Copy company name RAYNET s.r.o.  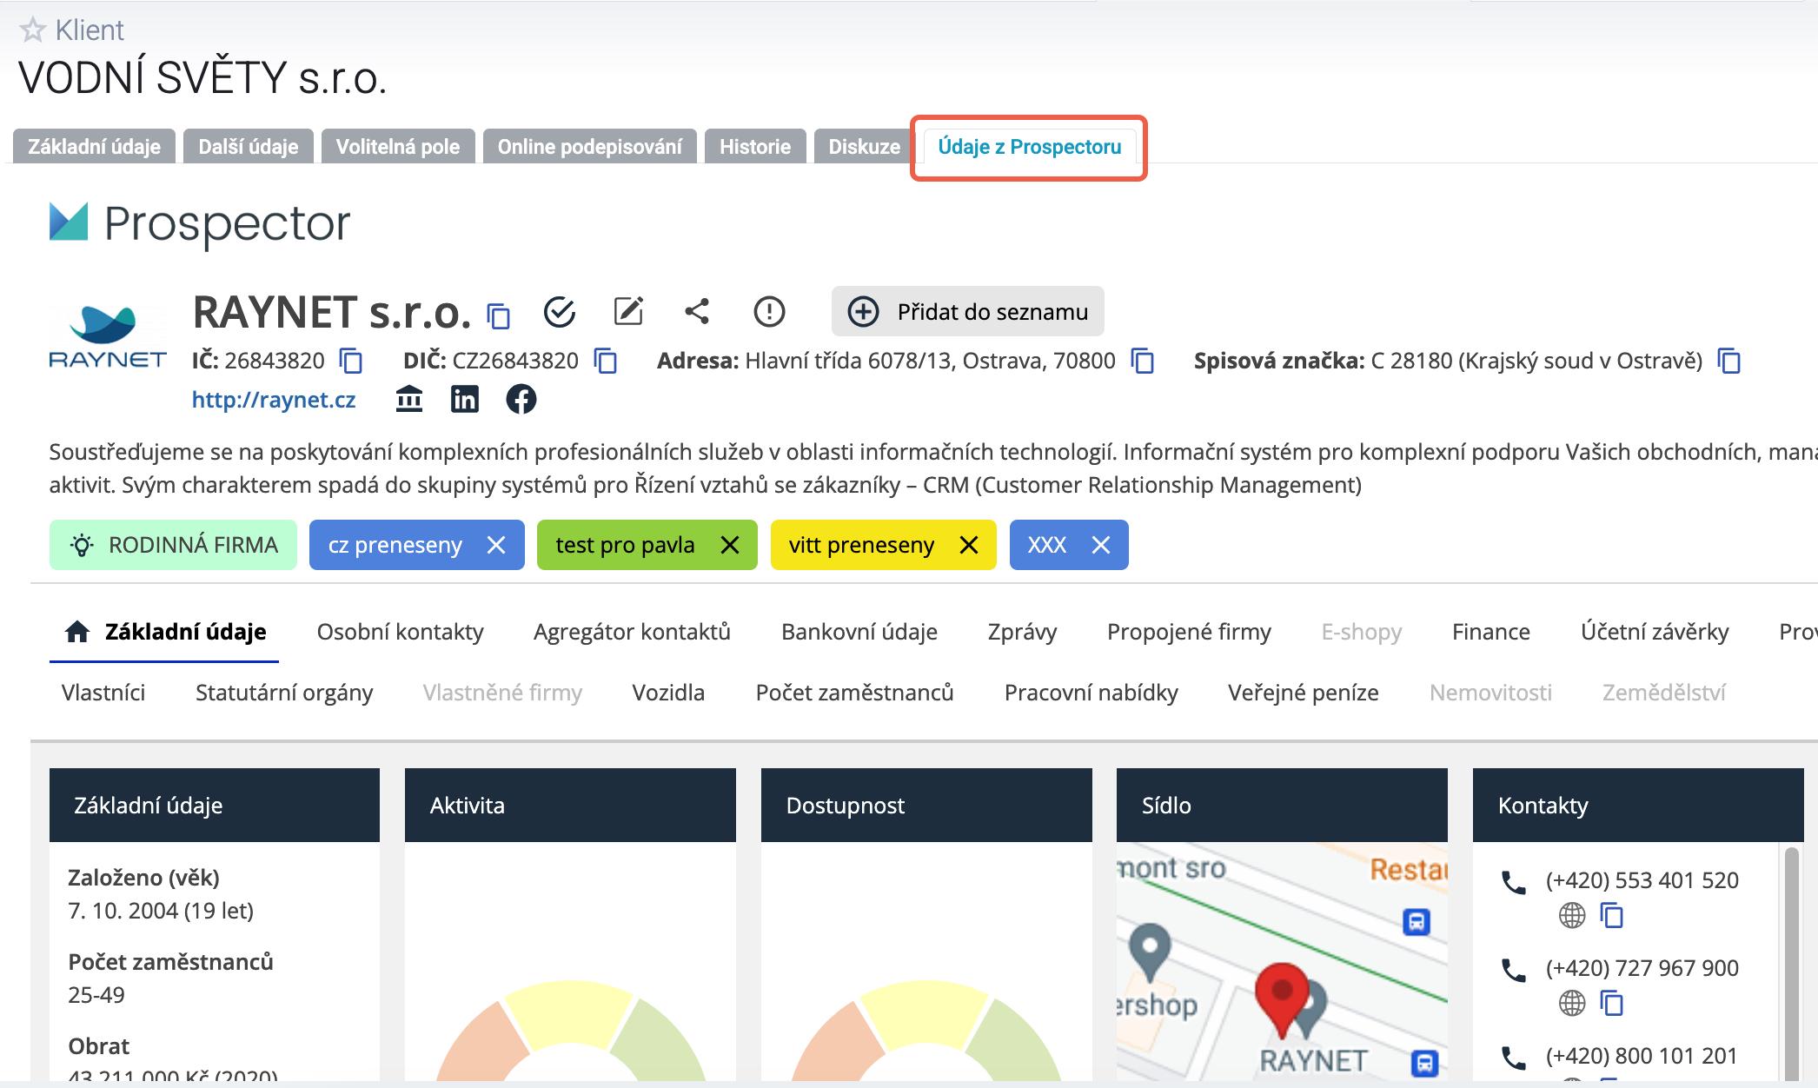click(x=499, y=315)
